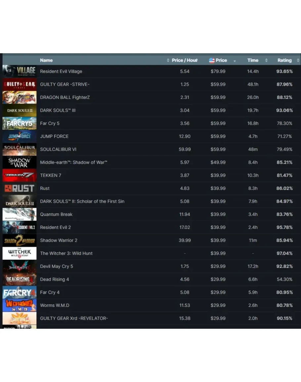Screen dimensions: 301x382
Task: Sort by the Time column header
Action: pos(253,60)
